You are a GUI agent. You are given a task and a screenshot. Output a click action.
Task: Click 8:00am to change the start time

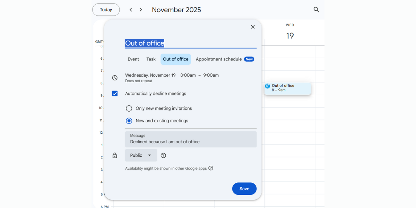tap(188, 75)
